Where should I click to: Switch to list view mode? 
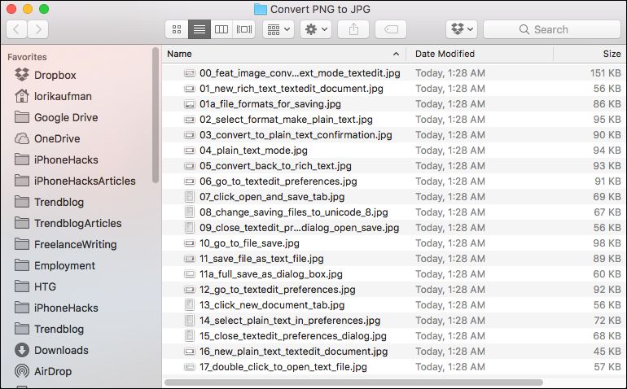[x=199, y=29]
